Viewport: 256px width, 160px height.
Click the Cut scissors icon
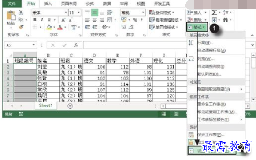click(x=21, y=12)
